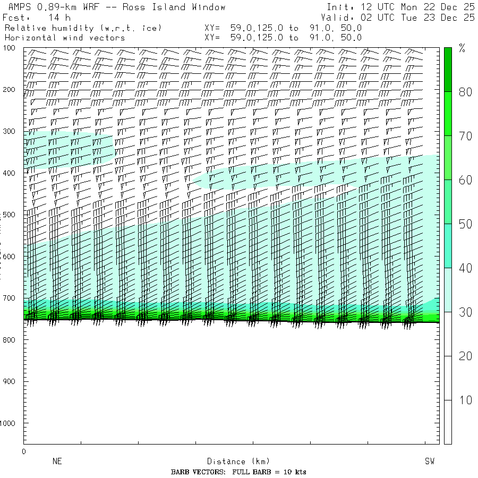Image resolution: width=478 pixels, height=478 pixels.
Task: Click the 'Horizontal wind vectors' label
Action: (x=65, y=38)
